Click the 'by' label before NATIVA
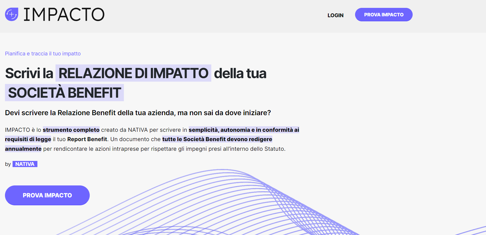 (8, 164)
